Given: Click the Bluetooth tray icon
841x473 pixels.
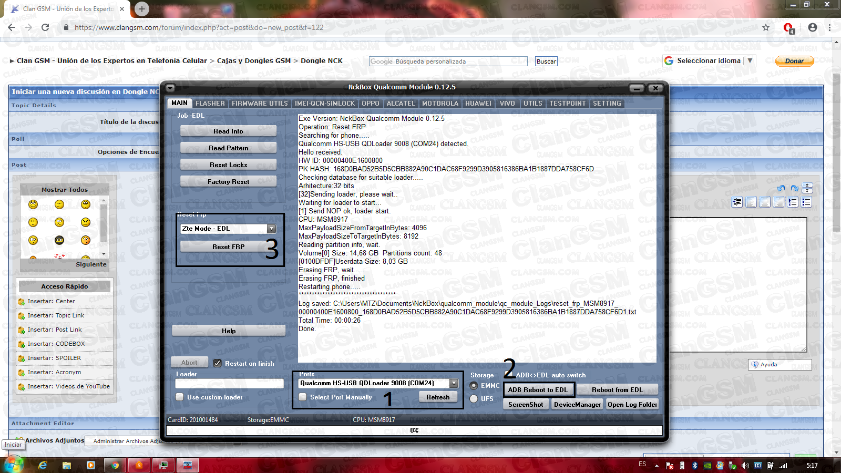Looking at the screenshot, I should pos(694,465).
